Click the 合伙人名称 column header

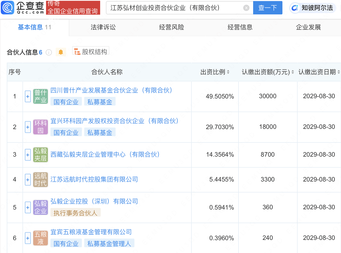pyautogui.click(x=107, y=72)
